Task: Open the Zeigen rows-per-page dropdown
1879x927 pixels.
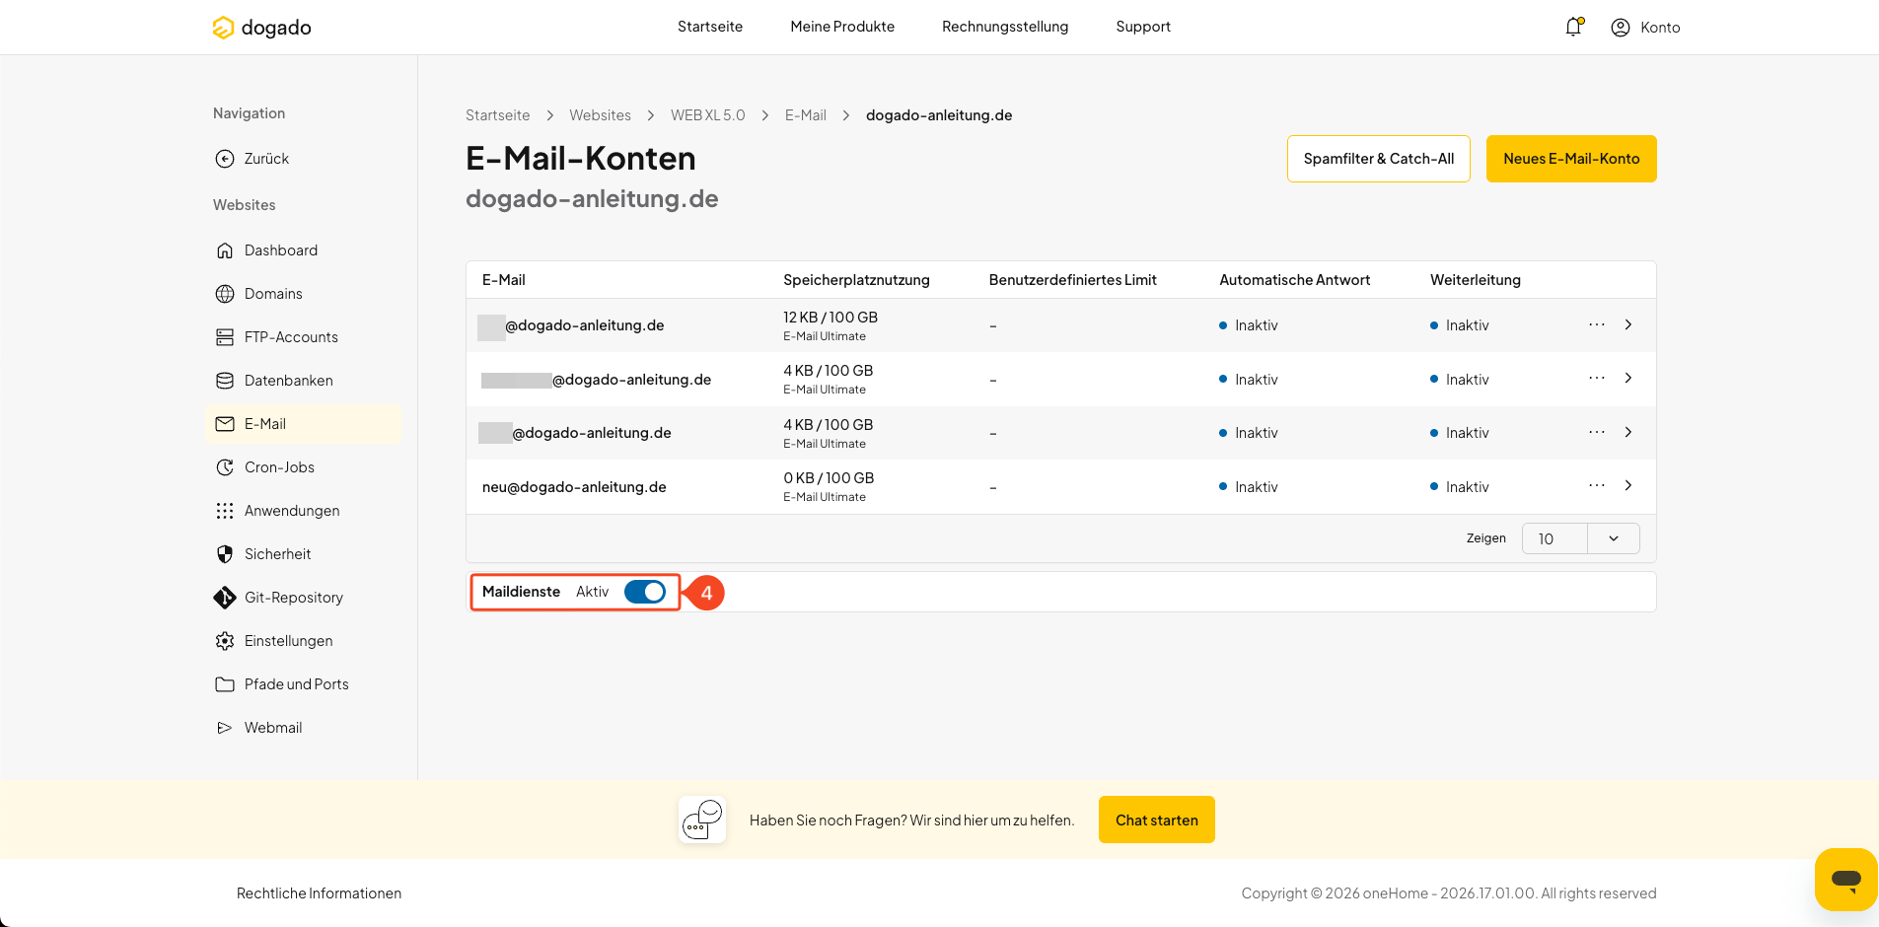Action: click(x=1580, y=538)
